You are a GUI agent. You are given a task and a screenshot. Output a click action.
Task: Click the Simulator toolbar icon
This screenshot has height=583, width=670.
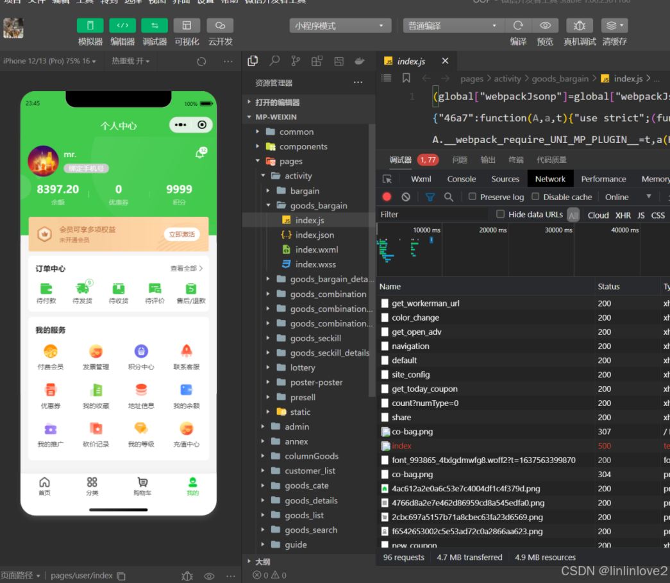90,26
